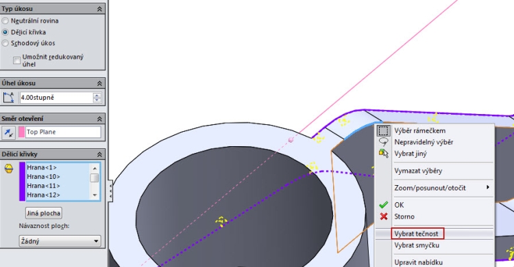This screenshot has height=267, width=514.
Task: Click the Jiná plocha button
Action: [44, 214]
